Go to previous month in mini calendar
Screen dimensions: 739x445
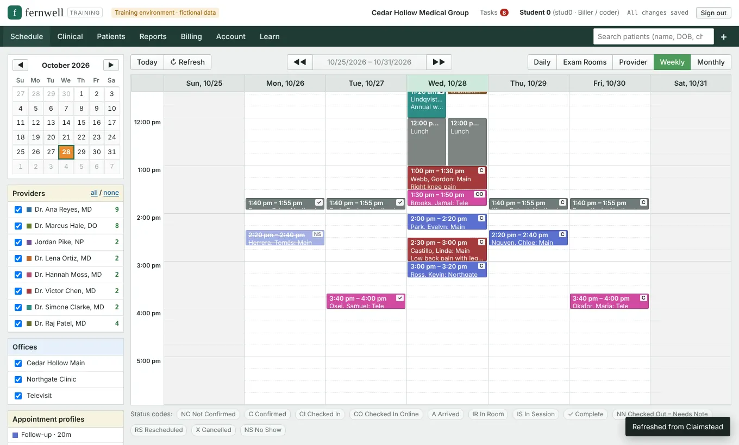coord(20,65)
